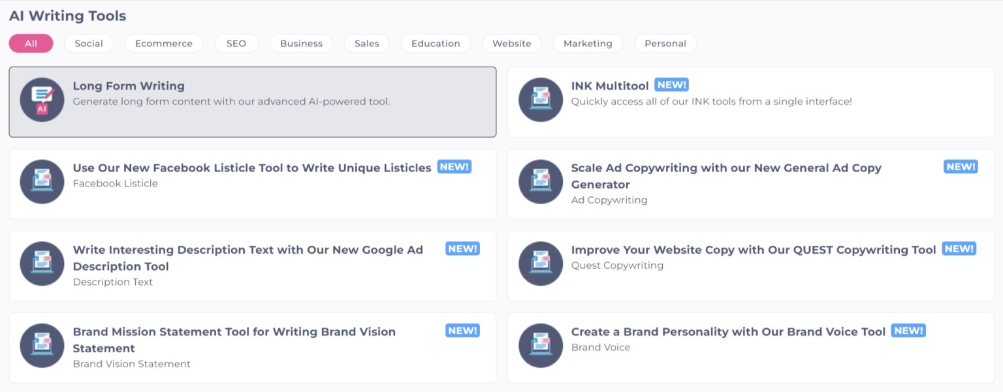Viewport: 1003px width, 392px height.
Task: Click the Google Ad Description tool icon
Action: point(42,264)
